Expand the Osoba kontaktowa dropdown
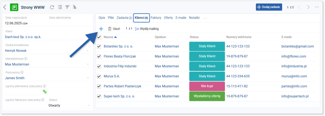Viewport: 325px width, 116px height. 88,50
